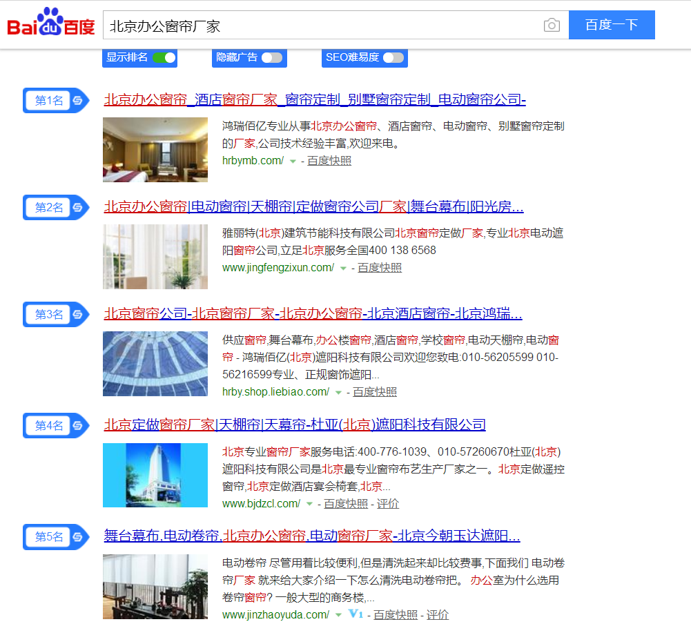Click the hrbymb.com/ URL
Viewport: 691px width, 624px height.
pos(253,161)
